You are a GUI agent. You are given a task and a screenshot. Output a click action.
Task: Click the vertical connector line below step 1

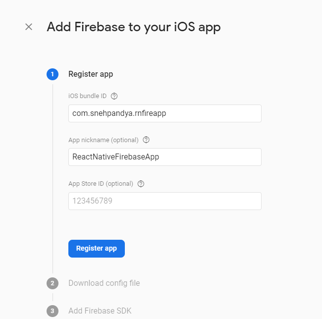click(53, 178)
